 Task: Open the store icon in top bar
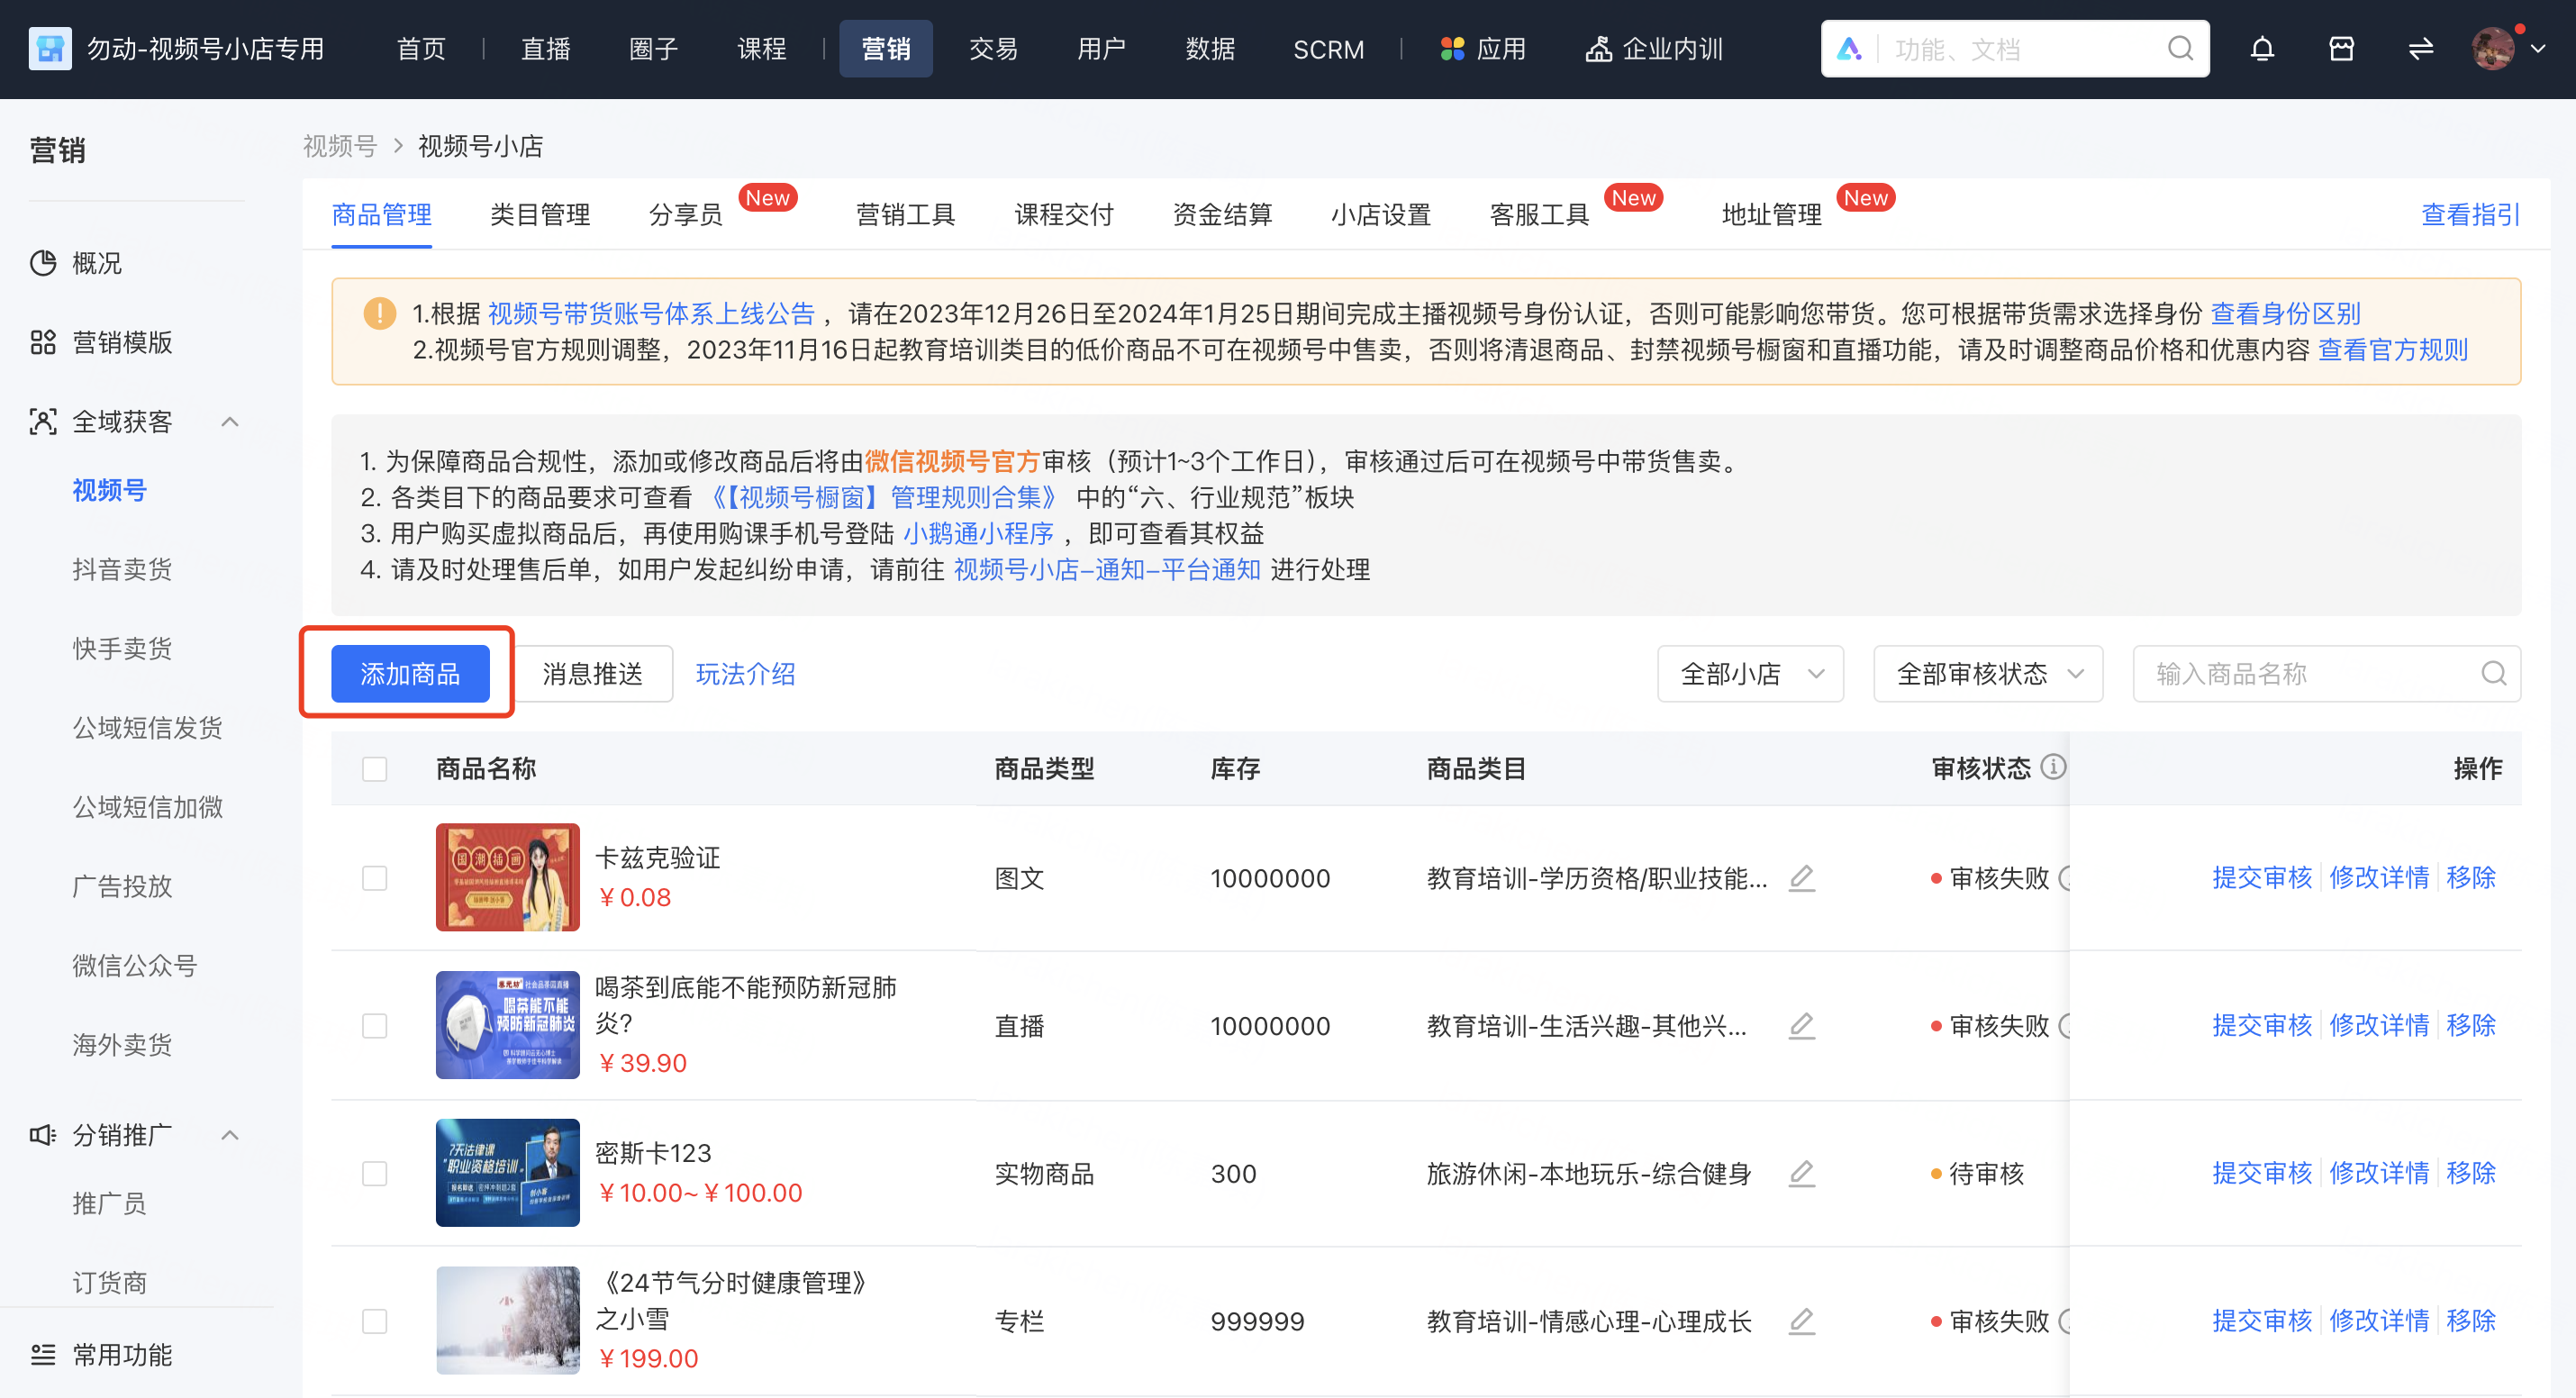[x=2341, y=48]
